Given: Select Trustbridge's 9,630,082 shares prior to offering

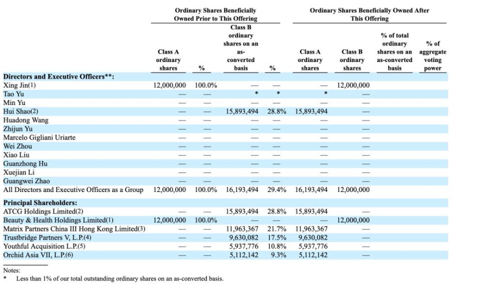Looking at the screenshot, I should (244, 238).
